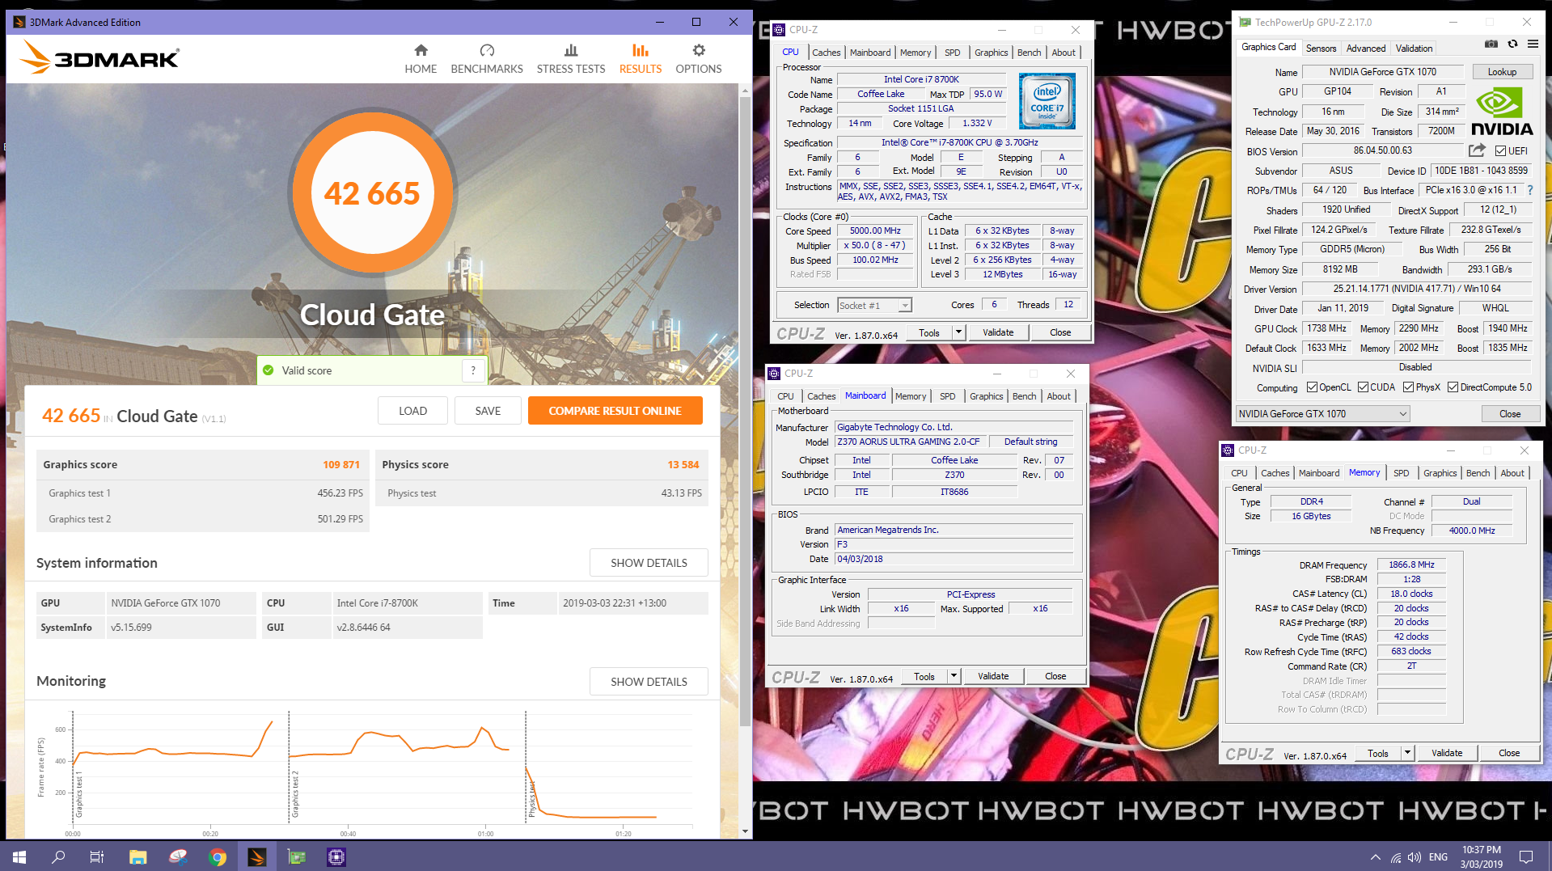Click the Intel Core i7 badge in CPU-Z
The image size is (1552, 871).
coord(1047,101)
